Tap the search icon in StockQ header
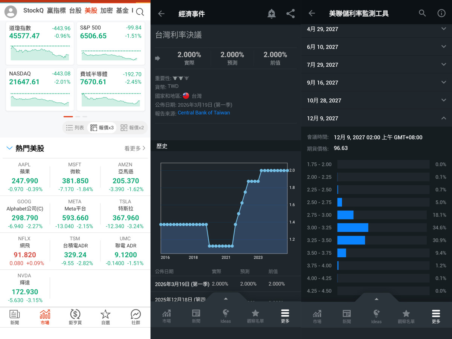Viewport: 452px width, 339px height. click(140, 12)
